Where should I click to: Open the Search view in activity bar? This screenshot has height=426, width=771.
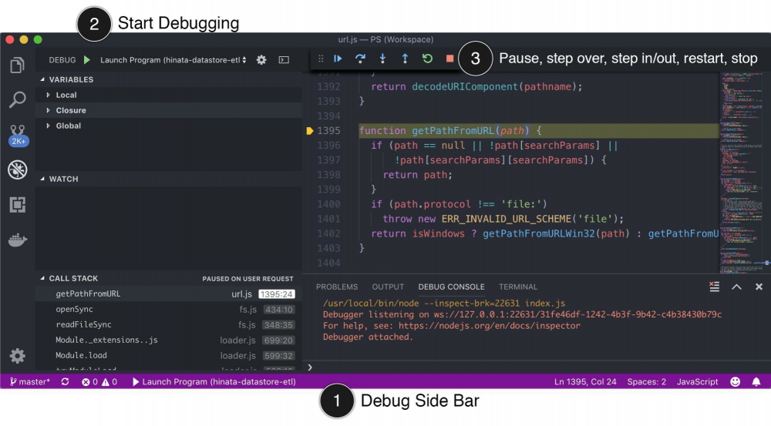17,99
